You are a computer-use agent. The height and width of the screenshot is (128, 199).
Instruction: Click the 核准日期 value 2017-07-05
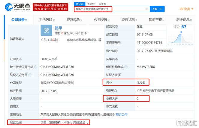point(49,91)
